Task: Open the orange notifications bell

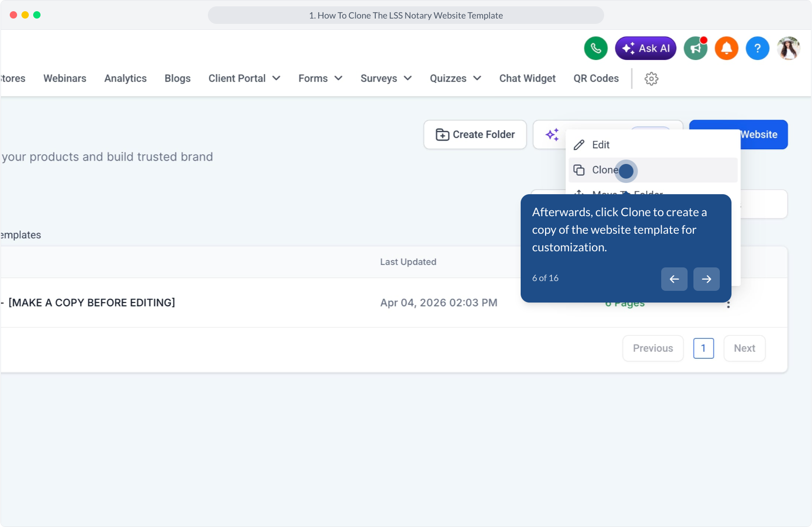Action: [727, 48]
